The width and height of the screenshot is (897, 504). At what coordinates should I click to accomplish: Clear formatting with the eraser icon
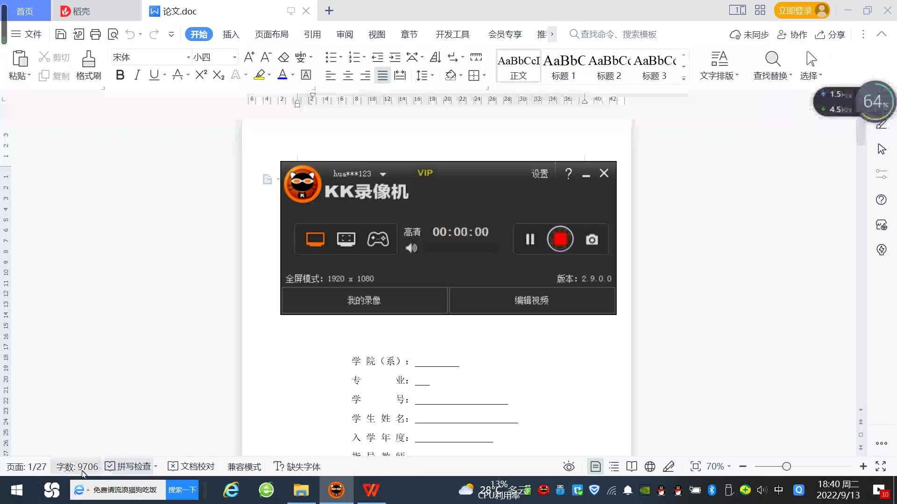pyautogui.click(x=284, y=57)
